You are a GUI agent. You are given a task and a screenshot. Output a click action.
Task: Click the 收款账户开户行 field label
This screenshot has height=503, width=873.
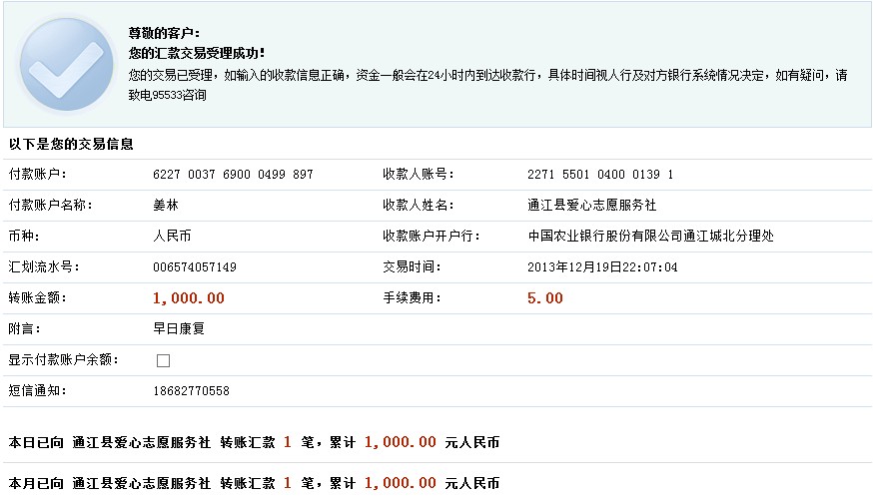[x=433, y=237]
